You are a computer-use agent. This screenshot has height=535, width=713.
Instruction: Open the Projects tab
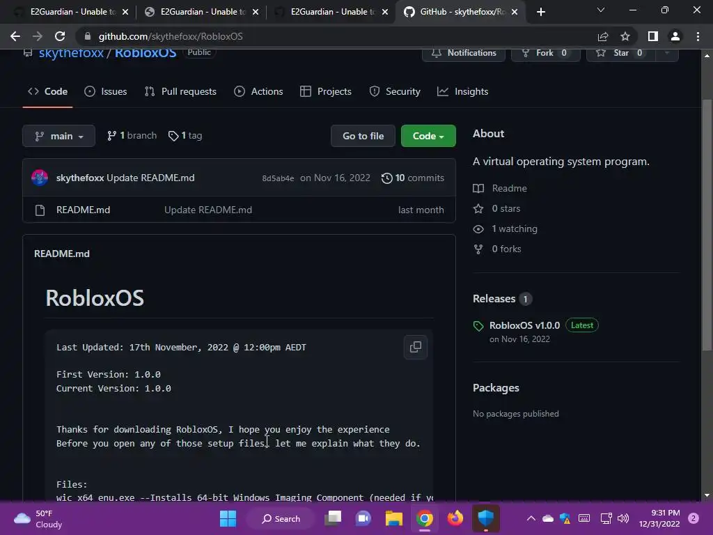[326, 91]
